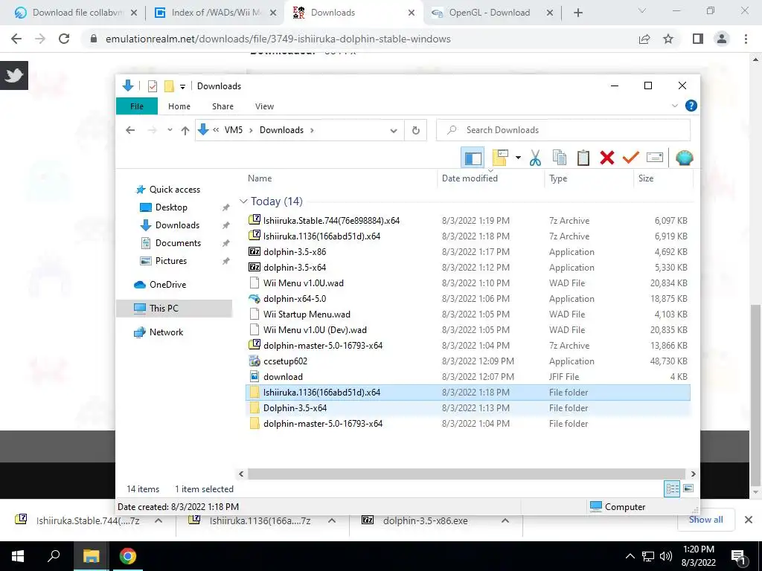The width and height of the screenshot is (762, 571).
Task: Open the View ribbon tab
Action: click(x=264, y=106)
